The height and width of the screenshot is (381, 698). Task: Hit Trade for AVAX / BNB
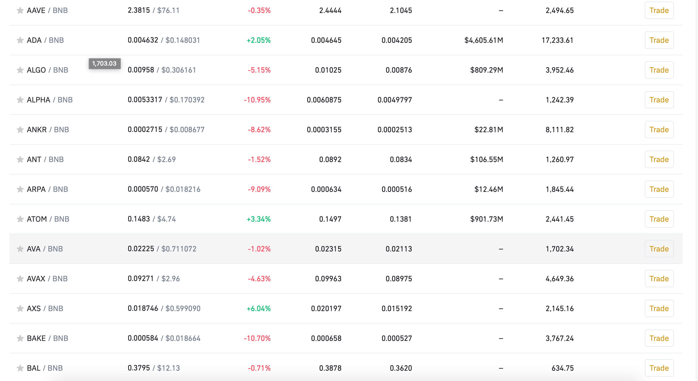pos(659,279)
